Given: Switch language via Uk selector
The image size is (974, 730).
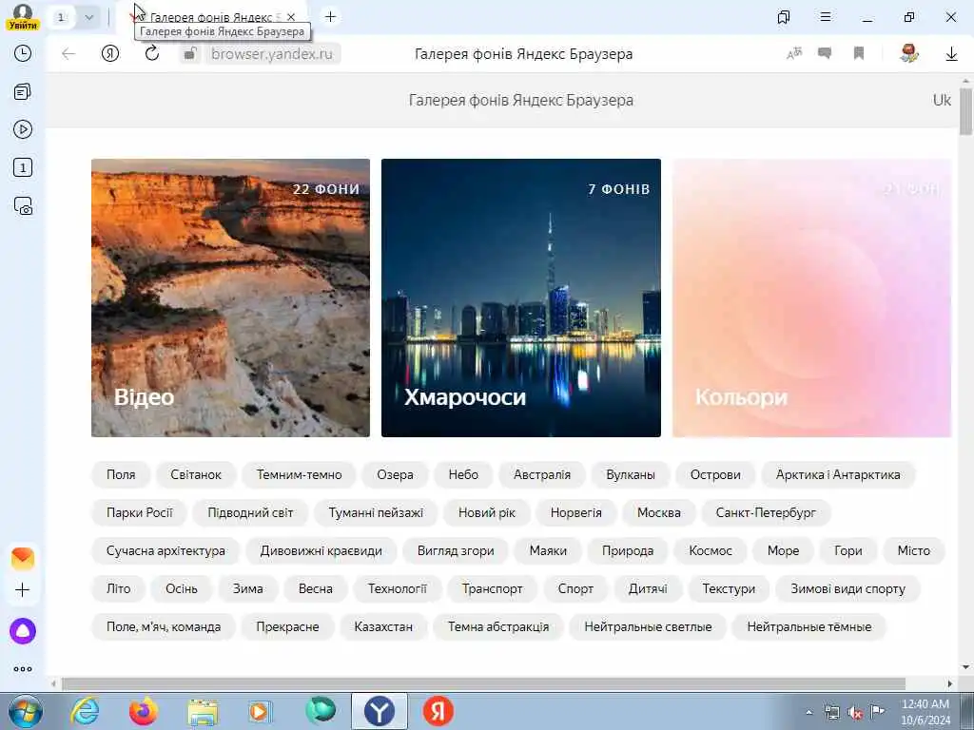Looking at the screenshot, I should coord(942,100).
